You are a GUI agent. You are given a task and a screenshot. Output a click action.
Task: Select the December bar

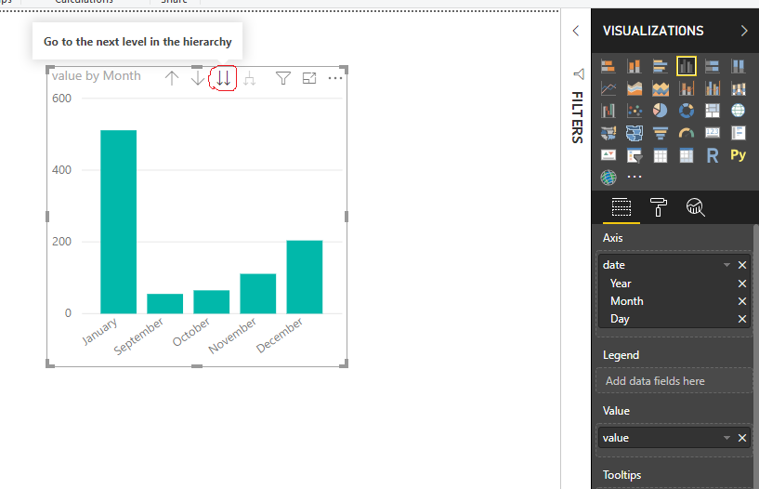(x=305, y=277)
